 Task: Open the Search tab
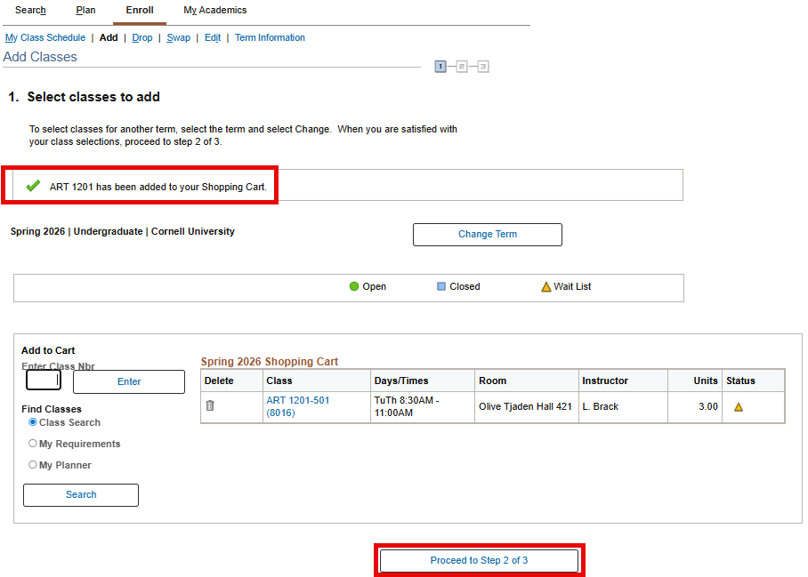30,11
